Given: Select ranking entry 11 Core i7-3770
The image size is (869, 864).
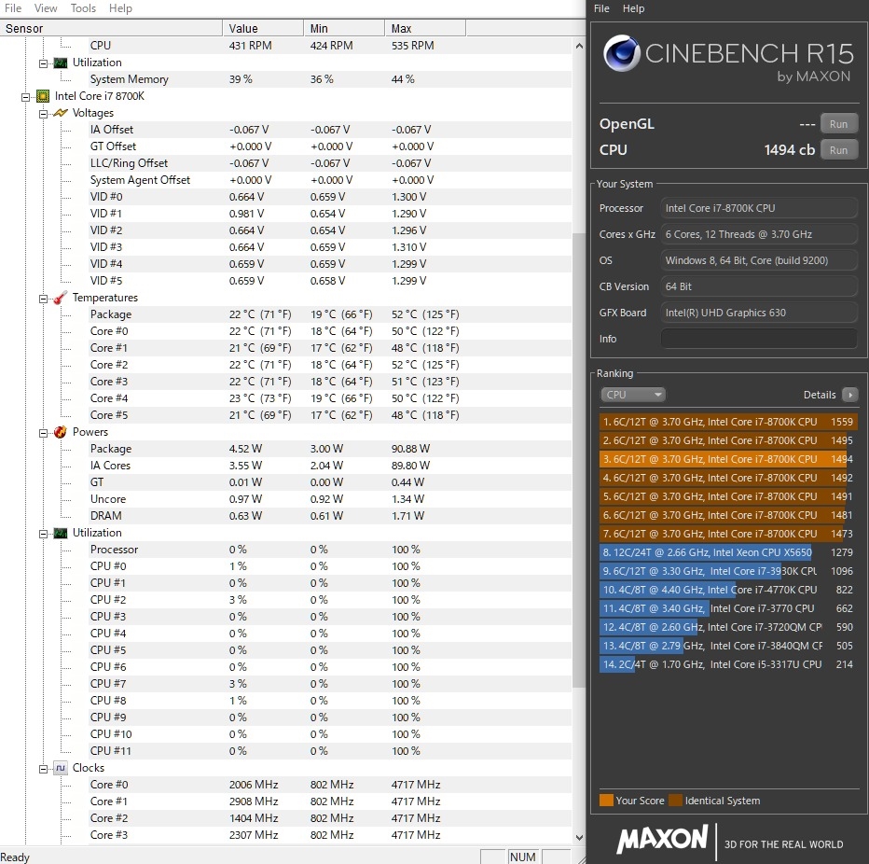Looking at the screenshot, I should click(x=728, y=608).
